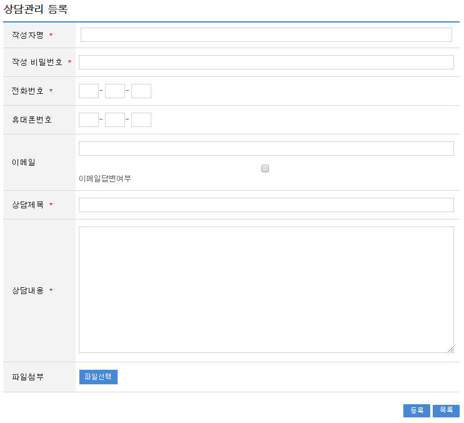Click the 상담제목 input field
This screenshot has height=423, width=464.
pyautogui.click(x=266, y=205)
